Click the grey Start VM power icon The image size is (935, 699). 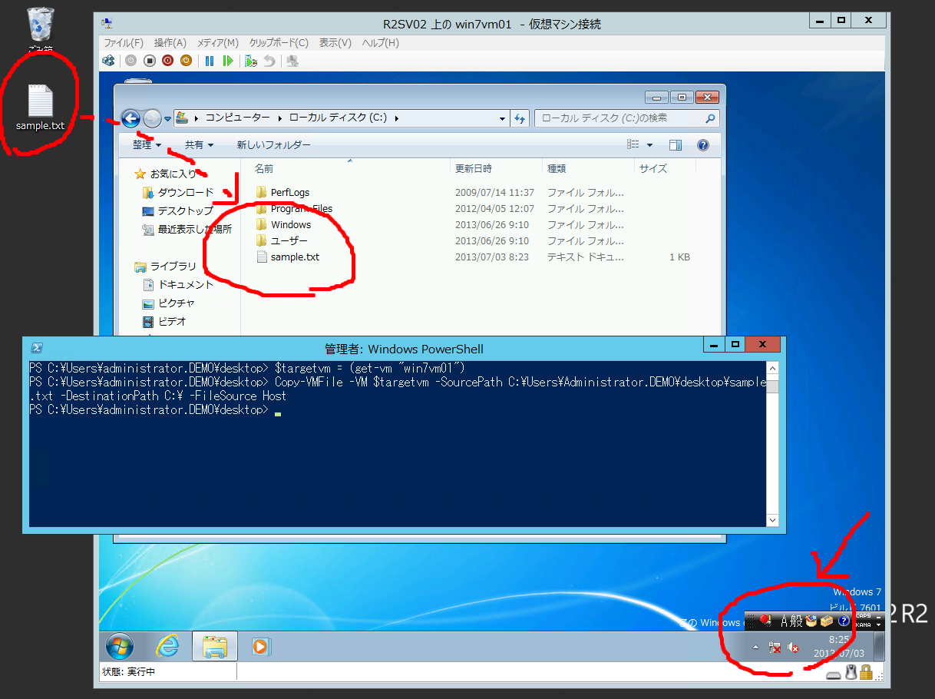click(x=131, y=61)
